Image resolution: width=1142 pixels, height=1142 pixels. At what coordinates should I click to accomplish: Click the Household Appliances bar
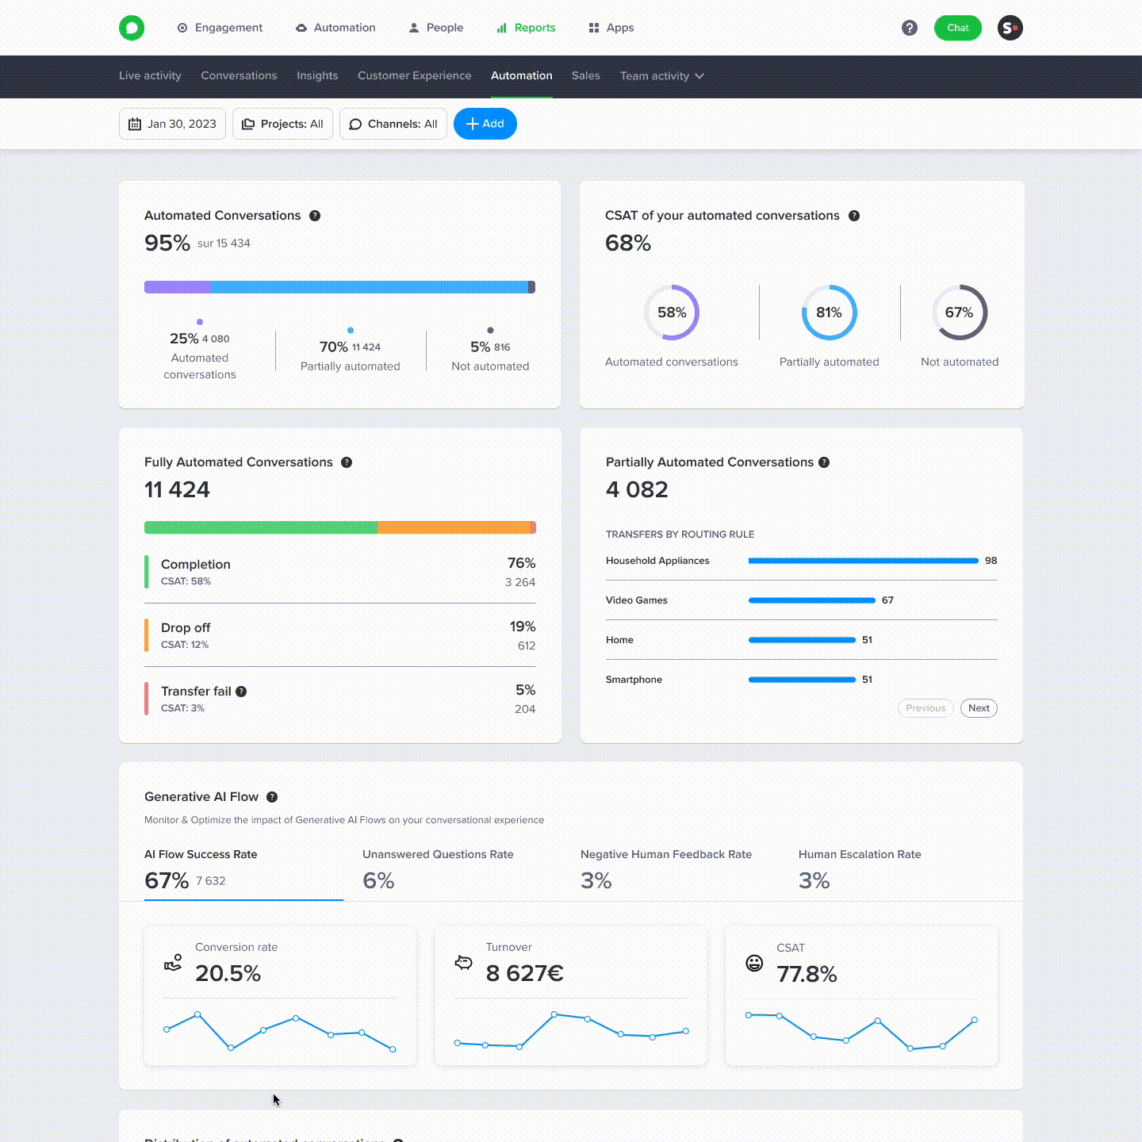click(x=864, y=561)
